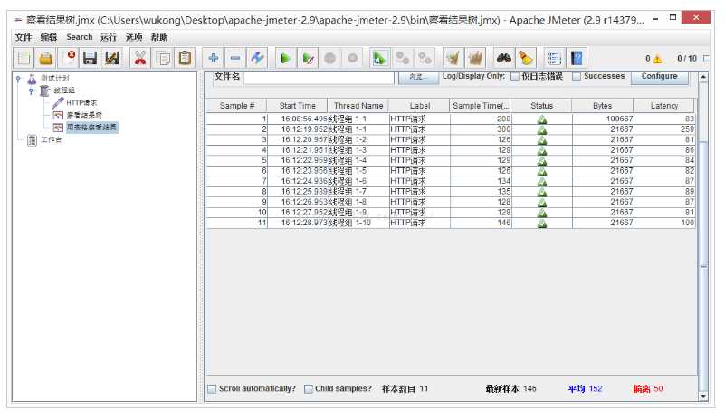Select the 用表格察看结果 tree item

click(x=92, y=128)
